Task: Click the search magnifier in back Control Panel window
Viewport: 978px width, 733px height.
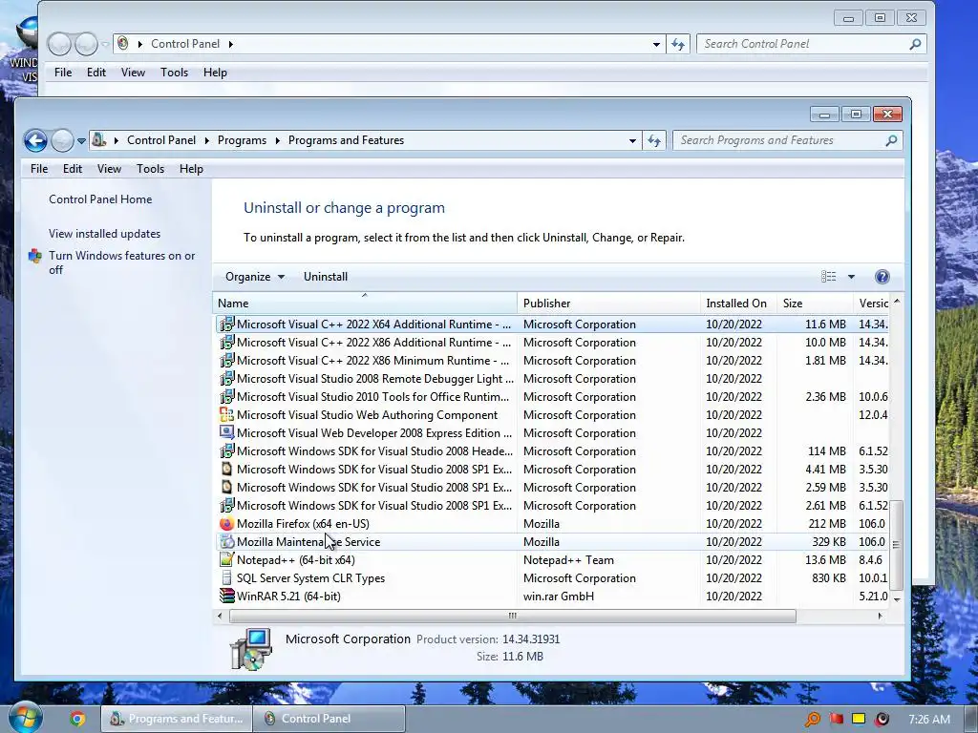Action: click(x=915, y=44)
